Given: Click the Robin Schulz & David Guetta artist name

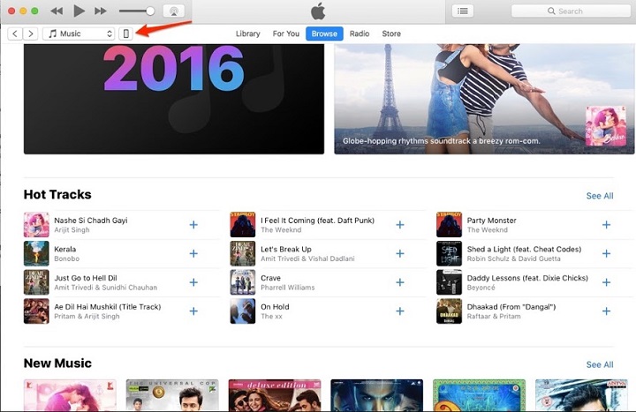Looking at the screenshot, I should (513, 258).
